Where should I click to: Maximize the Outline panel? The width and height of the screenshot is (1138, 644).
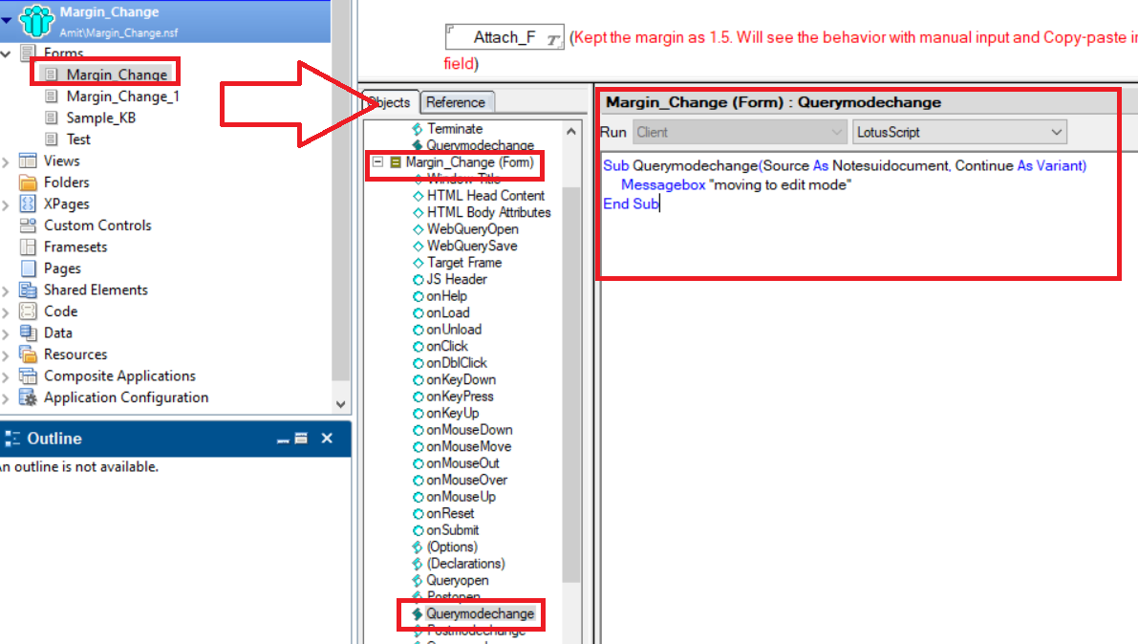pyautogui.click(x=301, y=439)
